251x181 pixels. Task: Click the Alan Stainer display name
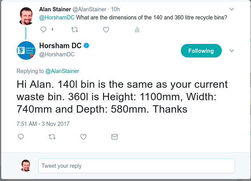coord(55,9)
